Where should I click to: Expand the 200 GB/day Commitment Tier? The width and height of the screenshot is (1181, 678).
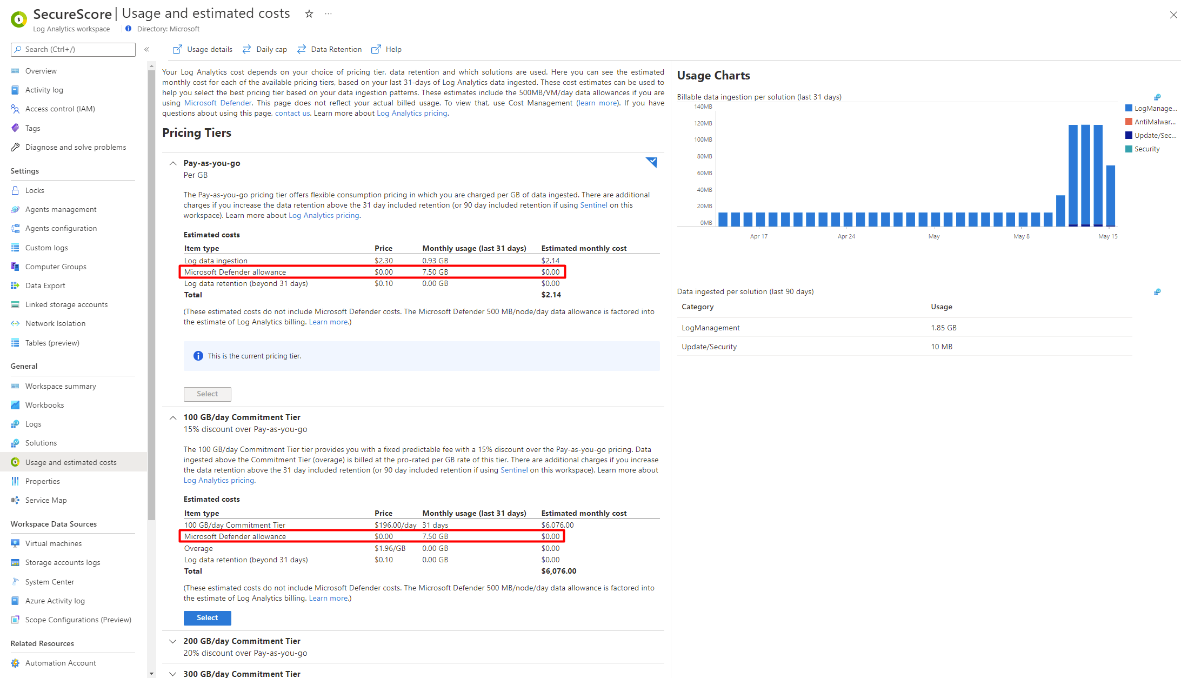(173, 641)
